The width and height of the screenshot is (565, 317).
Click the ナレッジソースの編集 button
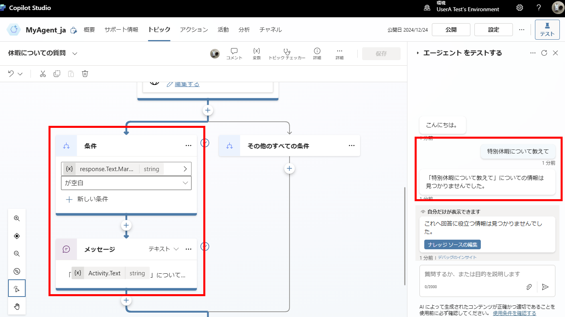tap(452, 244)
